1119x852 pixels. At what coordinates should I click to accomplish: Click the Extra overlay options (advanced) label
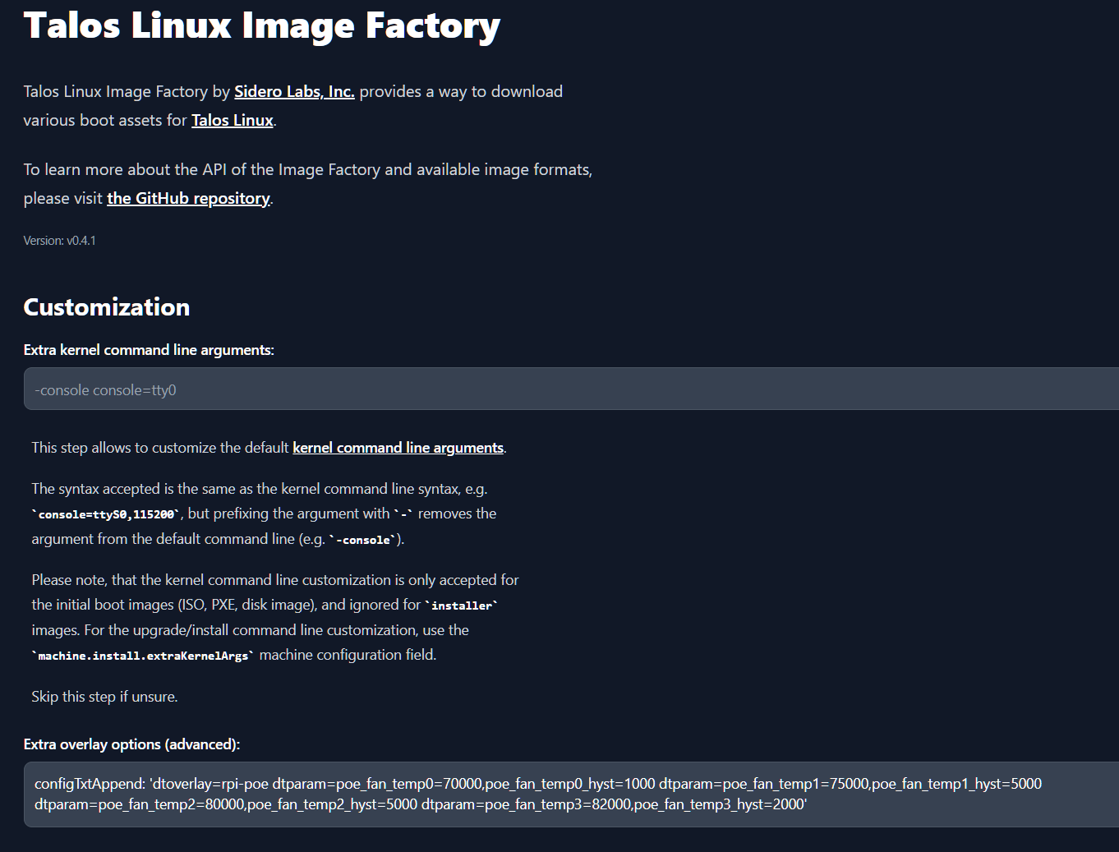(x=131, y=744)
